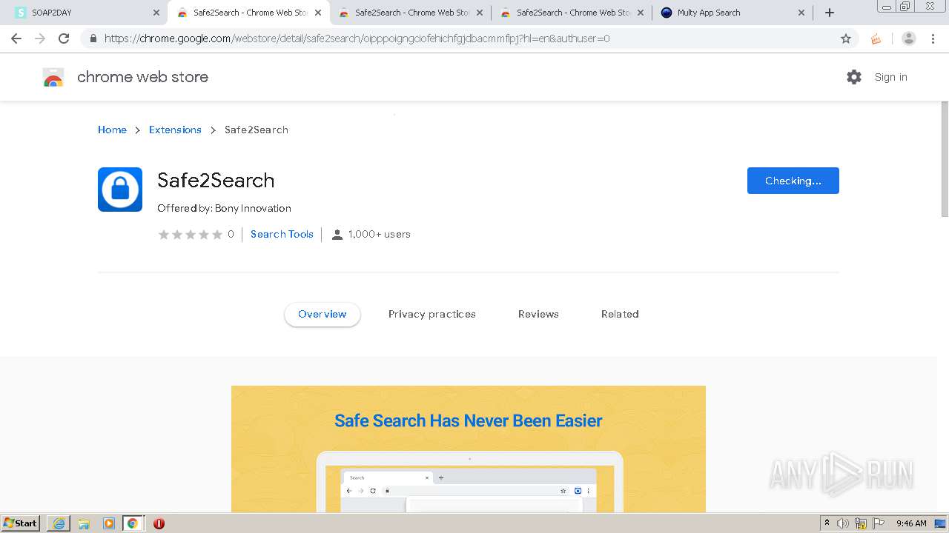Bookmark this page with the star icon

846,38
